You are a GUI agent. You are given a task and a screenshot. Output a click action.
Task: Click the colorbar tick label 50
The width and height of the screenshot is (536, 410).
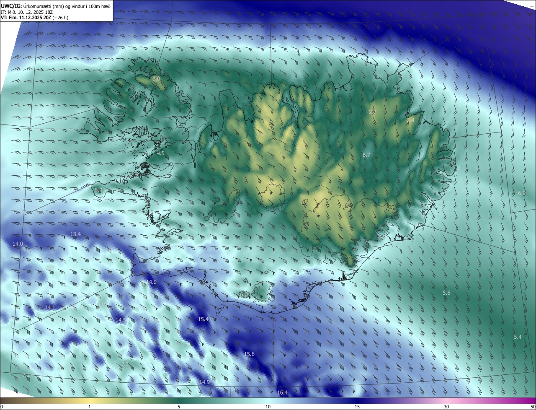click(533, 407)
